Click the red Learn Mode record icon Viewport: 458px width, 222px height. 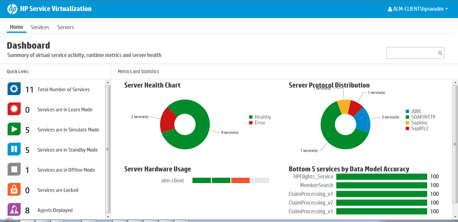pyautogui.click(x=14, y=109)
